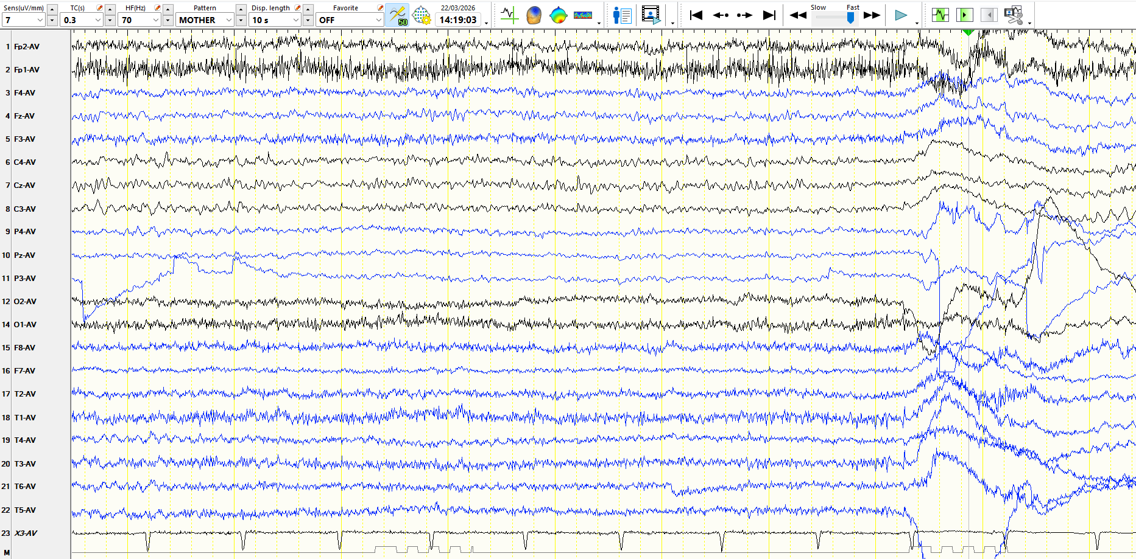Expand the overflow arrow after the time field
The height and width of the screenshot is (559, 1136).
(x=486, y=23)
